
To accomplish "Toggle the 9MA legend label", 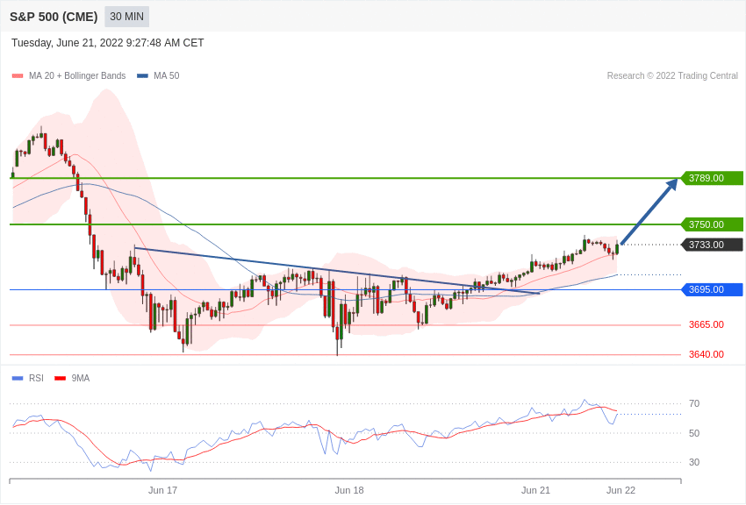I will (81, 379).
